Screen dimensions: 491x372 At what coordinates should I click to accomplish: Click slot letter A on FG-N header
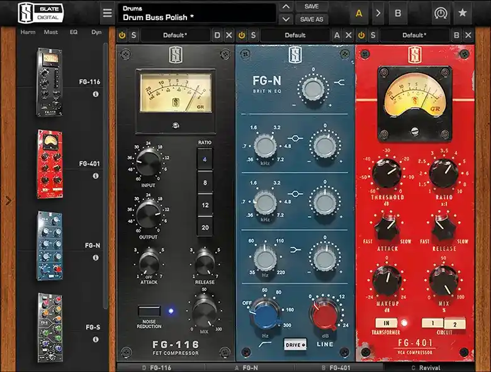point(337,35)
